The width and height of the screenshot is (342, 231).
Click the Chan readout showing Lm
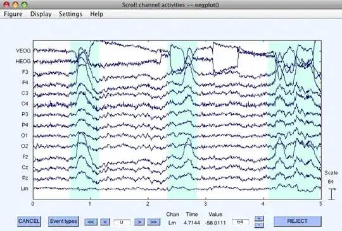(x=172, y=223)
